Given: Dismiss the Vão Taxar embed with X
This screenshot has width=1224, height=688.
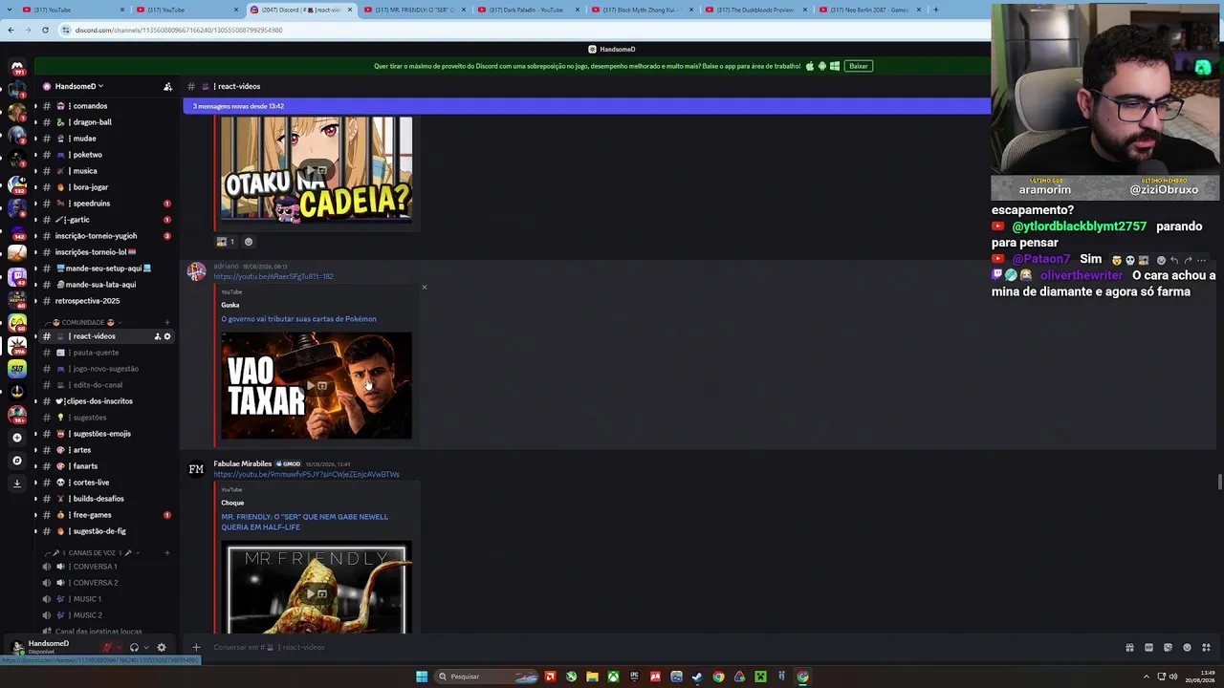Looking at the screenshot, I should coord(425,287).
